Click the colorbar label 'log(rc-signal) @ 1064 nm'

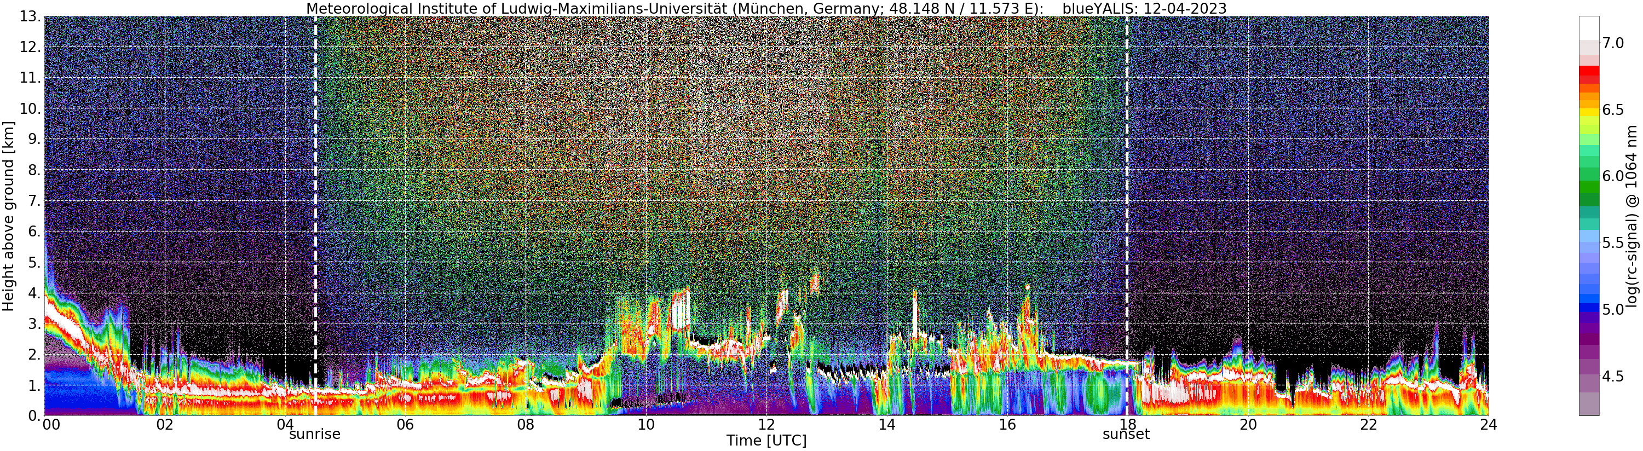click(1632, 216)
